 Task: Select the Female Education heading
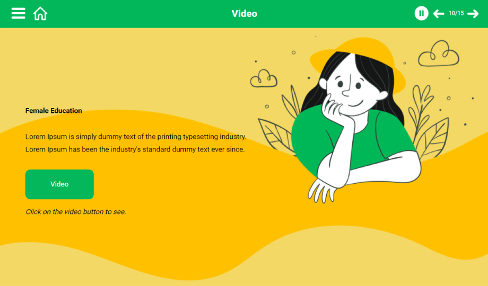pos(54,111)
